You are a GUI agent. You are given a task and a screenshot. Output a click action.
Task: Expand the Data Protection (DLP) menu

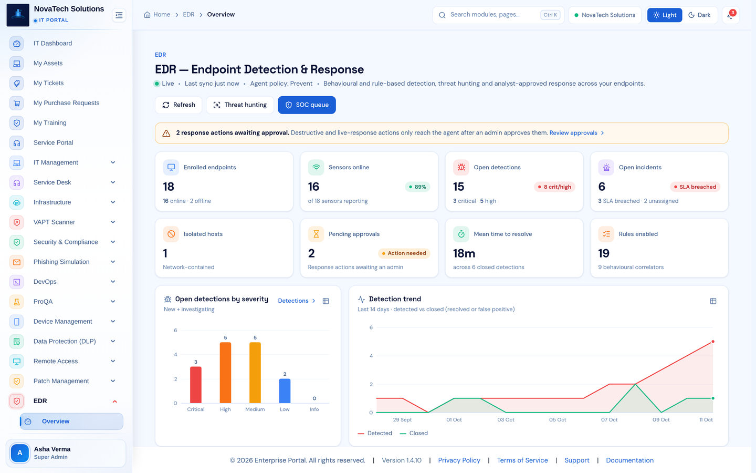tap(66, 342)
